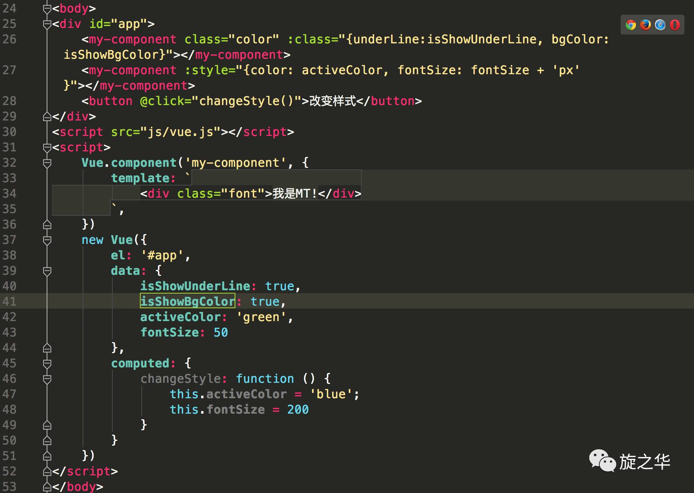Viewport: 694px width, 493px height.
Task: Click activeColor property on line 42
Action: (x=180, y=317)
